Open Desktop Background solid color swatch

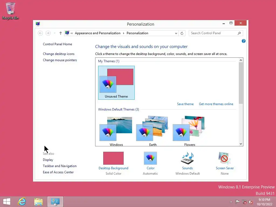[113, 158]
